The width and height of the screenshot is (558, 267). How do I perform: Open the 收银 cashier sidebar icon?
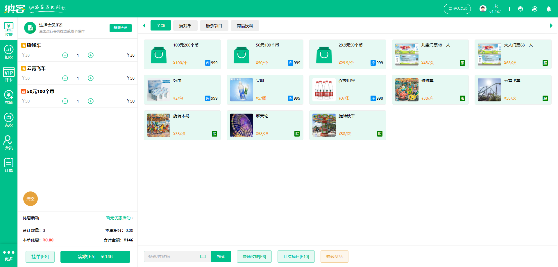pyautogui.click(x=9, y=29)
